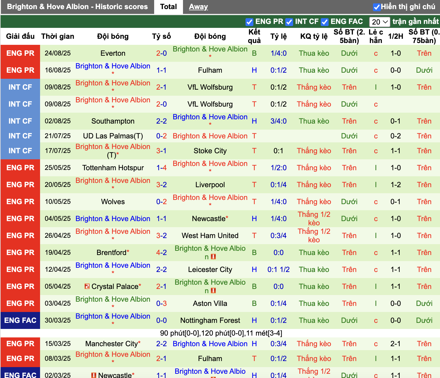Click date 25/05/25 in the table

(58, 168)
